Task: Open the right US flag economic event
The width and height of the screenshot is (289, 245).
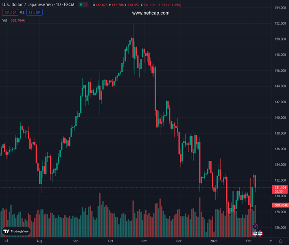Action: (260, 234)
